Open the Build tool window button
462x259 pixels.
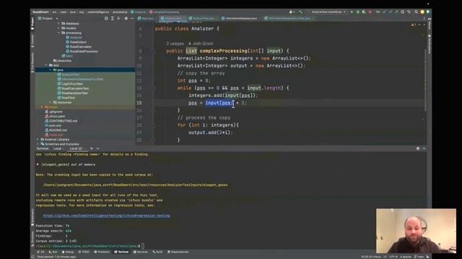(157, 252)
